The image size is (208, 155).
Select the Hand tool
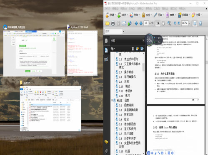click(163, 23)
